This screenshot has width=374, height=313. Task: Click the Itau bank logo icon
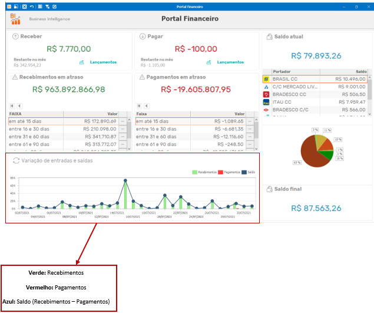pyautogui.click(x=266, y=102)
